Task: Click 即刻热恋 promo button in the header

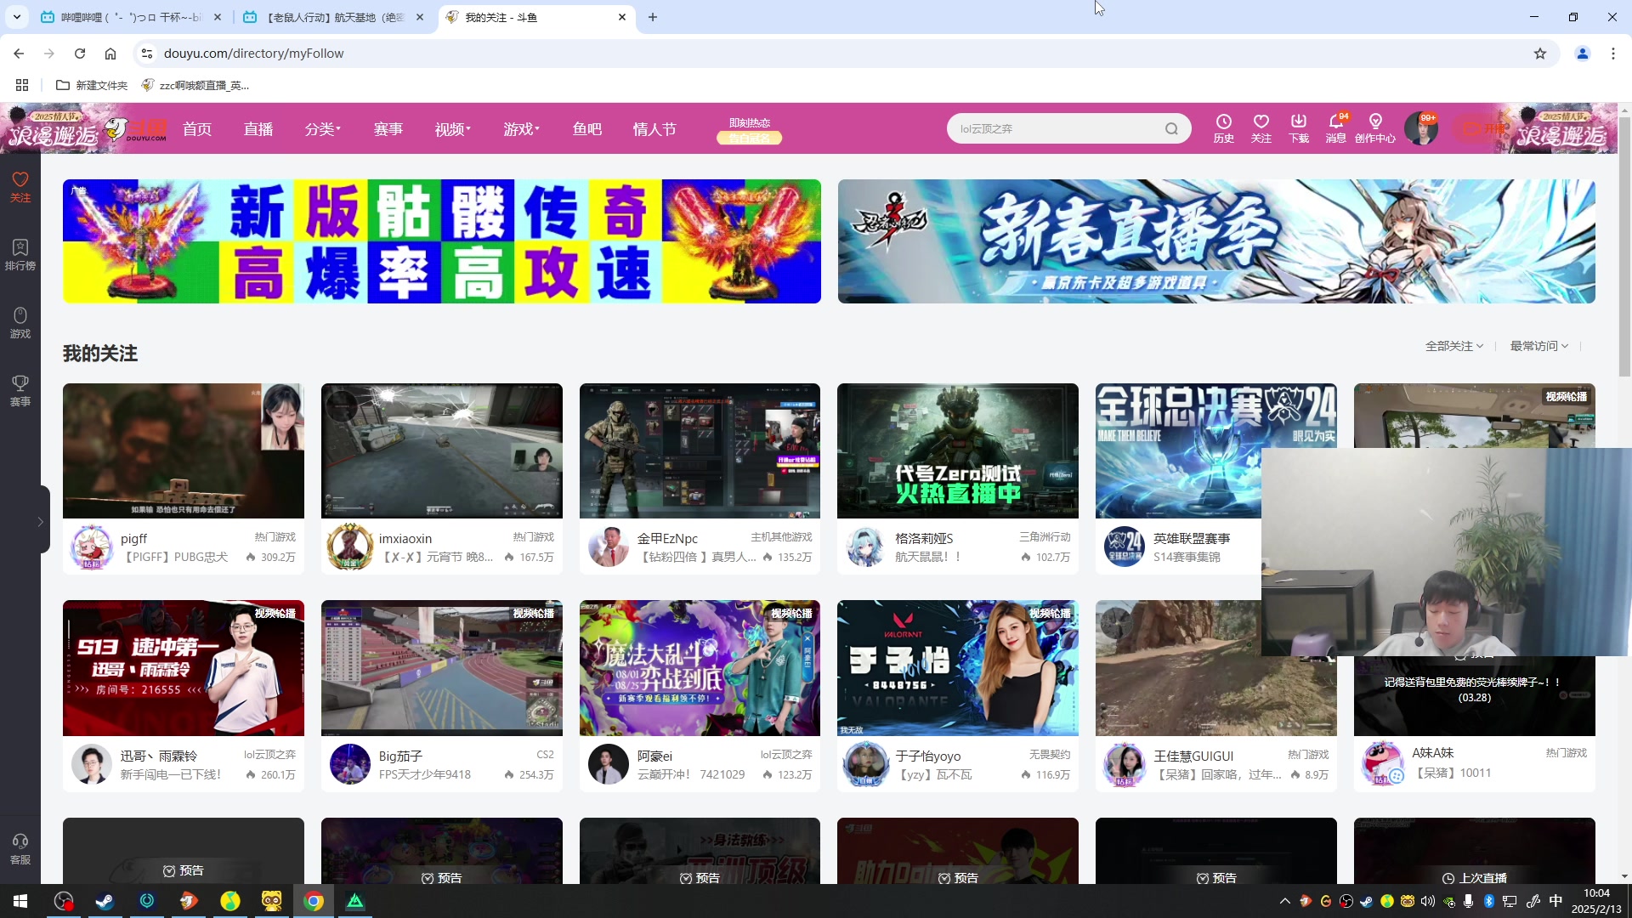Action: pyautogui.click(x=750, y=130)
